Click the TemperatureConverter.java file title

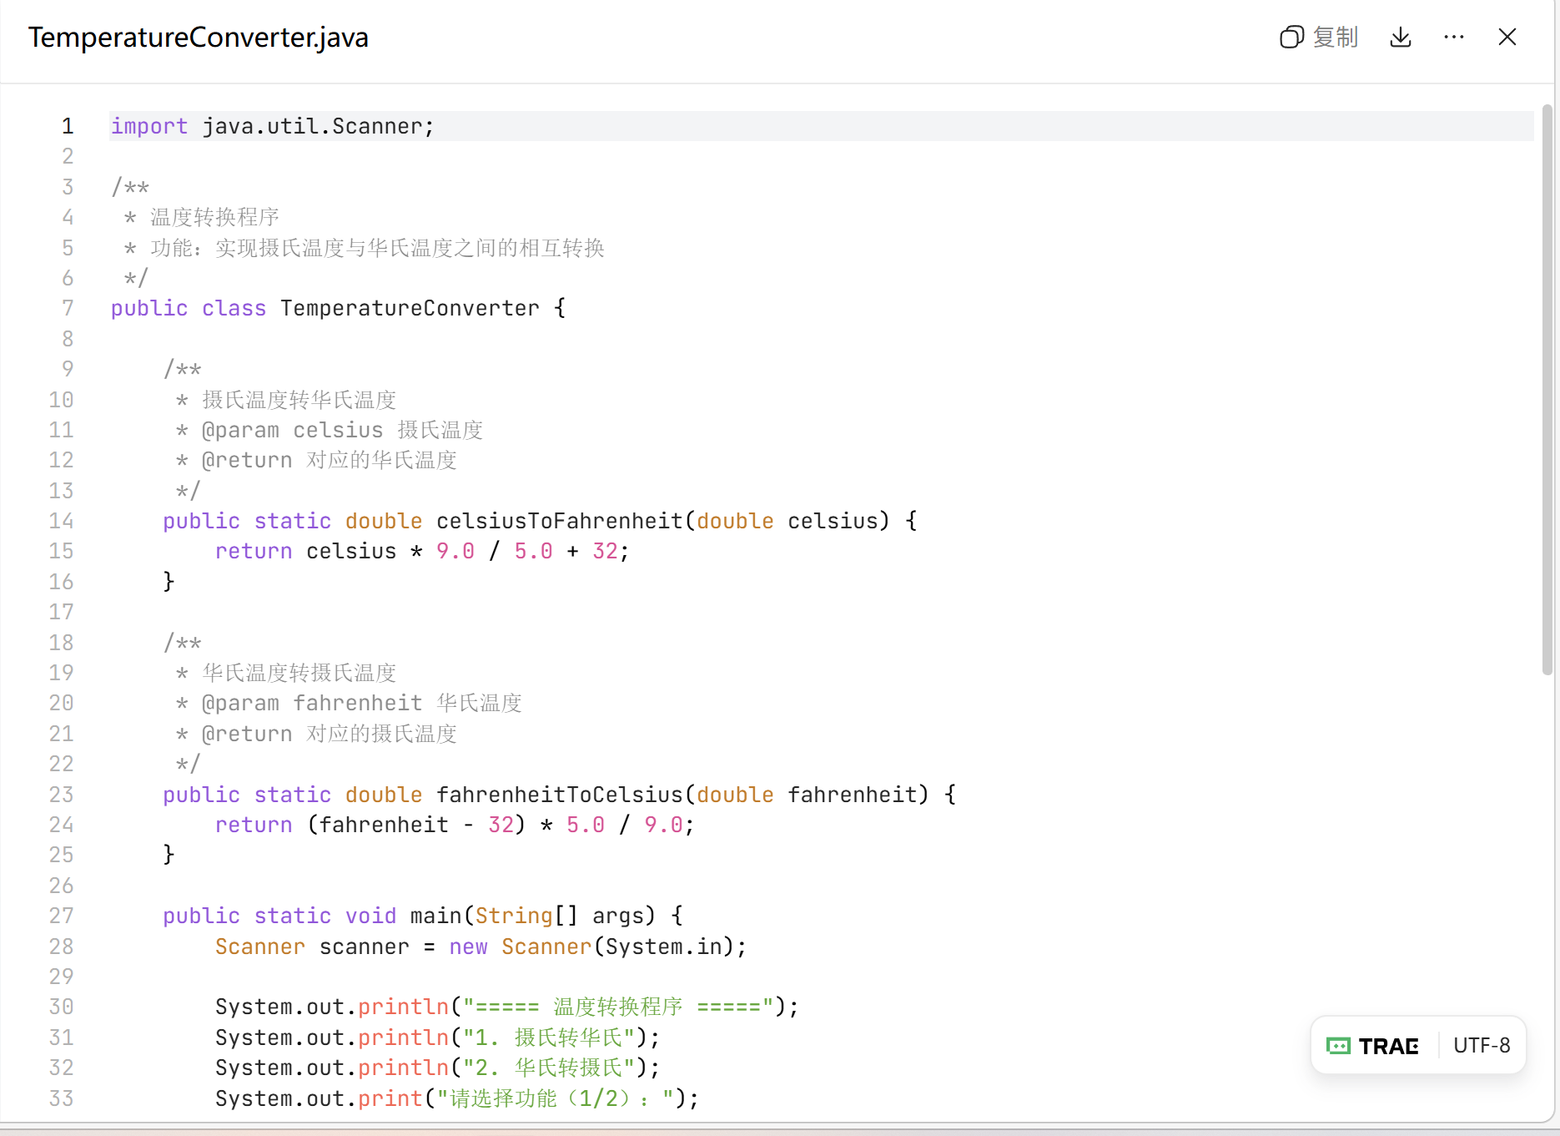point(199,38)
